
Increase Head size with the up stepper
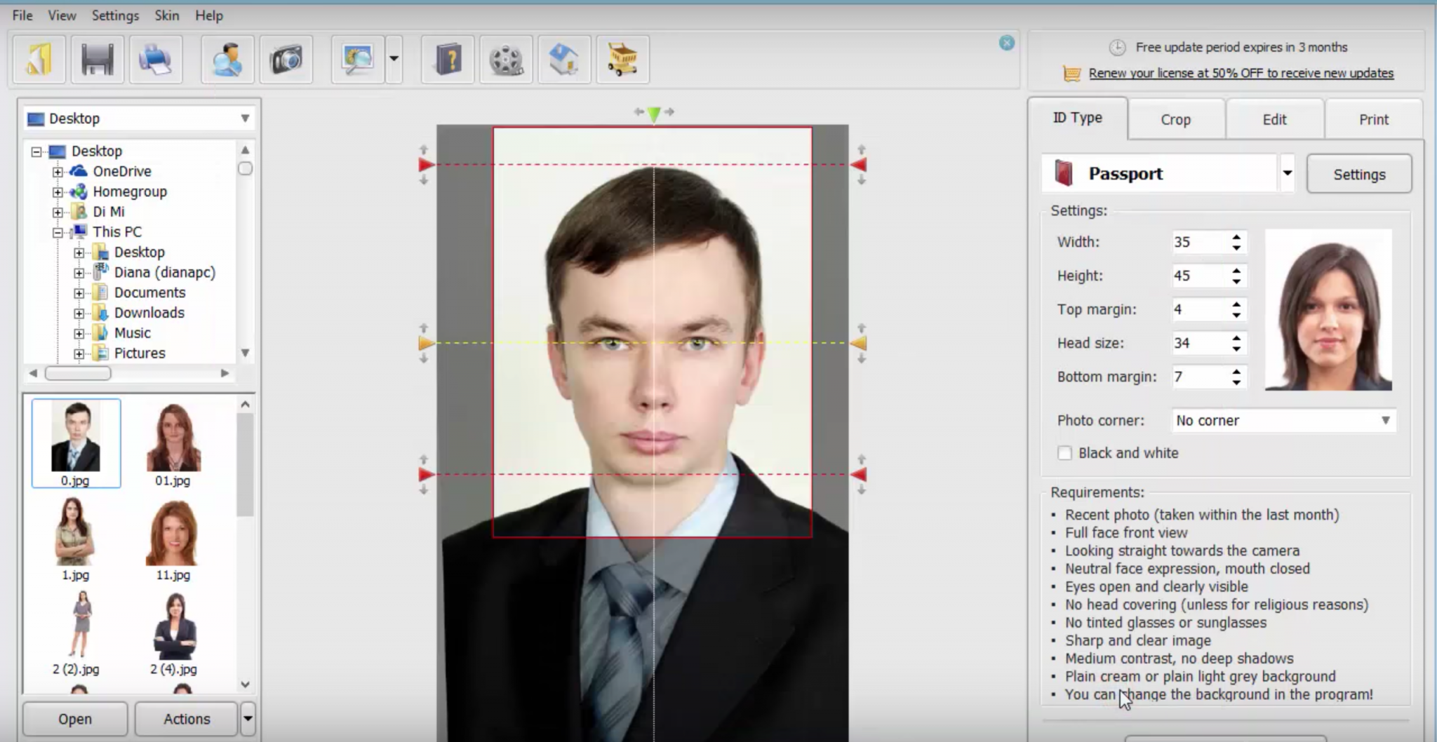1236,337
